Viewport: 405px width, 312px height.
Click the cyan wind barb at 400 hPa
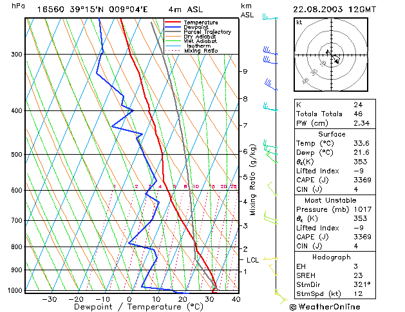(x=270, y=107)
